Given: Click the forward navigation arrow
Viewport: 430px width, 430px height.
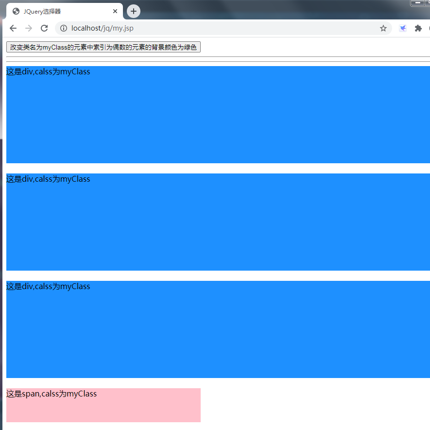Looking at the screenshot, I should pos(29,28).
